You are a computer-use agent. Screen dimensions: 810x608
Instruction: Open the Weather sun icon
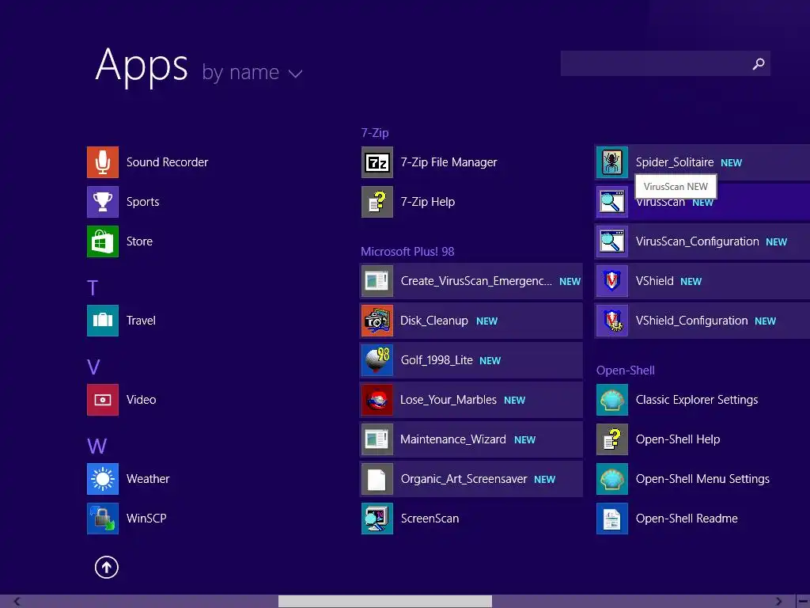pos(102,479)
